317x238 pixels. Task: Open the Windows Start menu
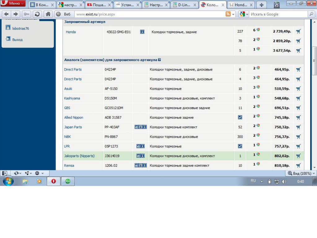pyautogui.click(x=8, y=181)
